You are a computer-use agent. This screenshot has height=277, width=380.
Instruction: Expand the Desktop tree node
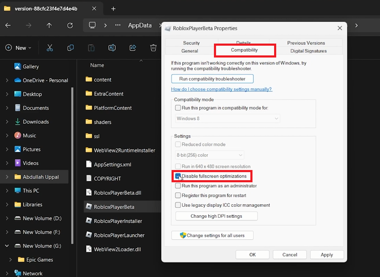(7, 94)
